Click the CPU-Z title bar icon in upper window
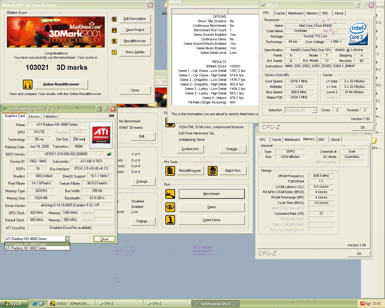Screen dimensions: 385x308 pos(263,5)
